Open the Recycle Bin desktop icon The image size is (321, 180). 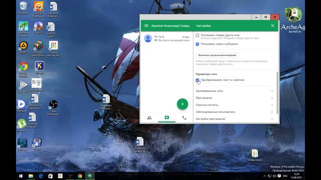point(24,8)
